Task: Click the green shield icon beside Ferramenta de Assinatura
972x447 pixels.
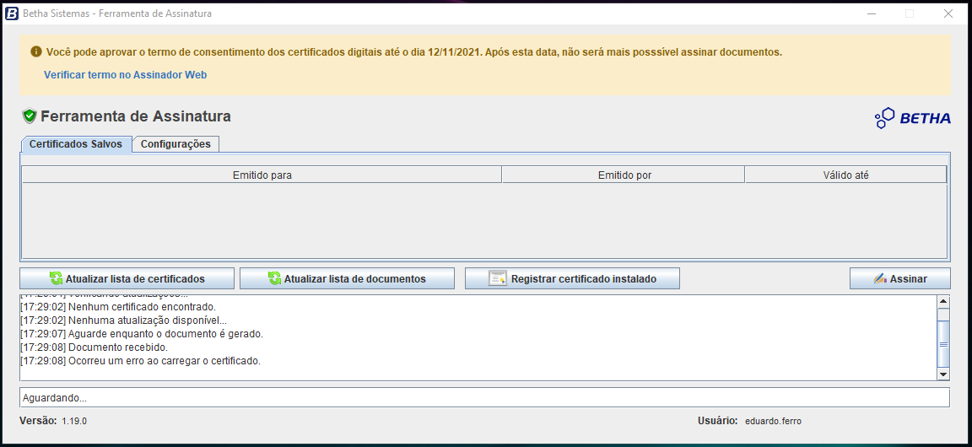Action: point(30,116)
